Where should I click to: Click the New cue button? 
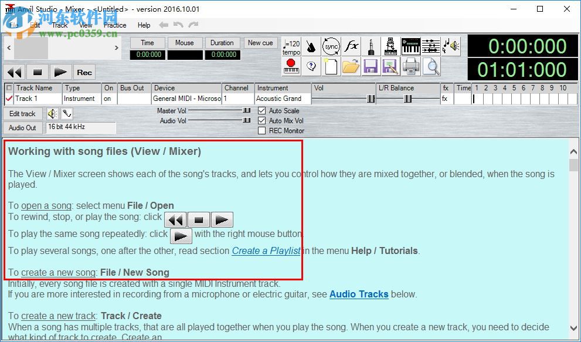(x=260, y=43)
